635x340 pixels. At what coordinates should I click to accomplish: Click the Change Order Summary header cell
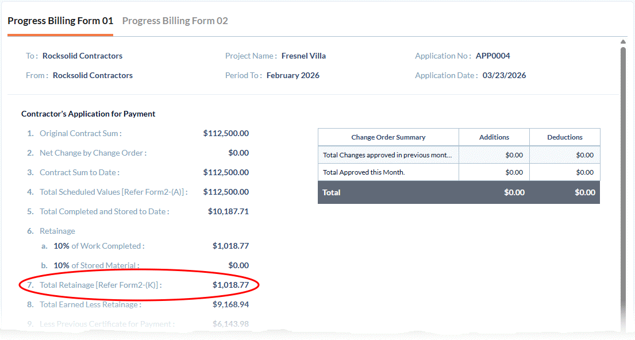click(x=388, y=137)
